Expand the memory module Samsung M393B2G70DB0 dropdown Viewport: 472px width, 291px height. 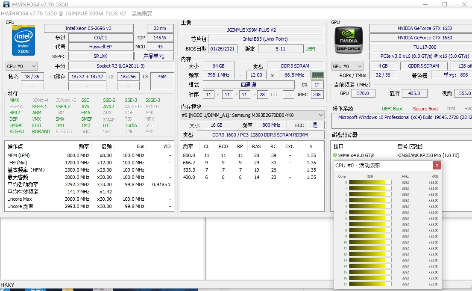pyautogui.click(x=252, y=115)
